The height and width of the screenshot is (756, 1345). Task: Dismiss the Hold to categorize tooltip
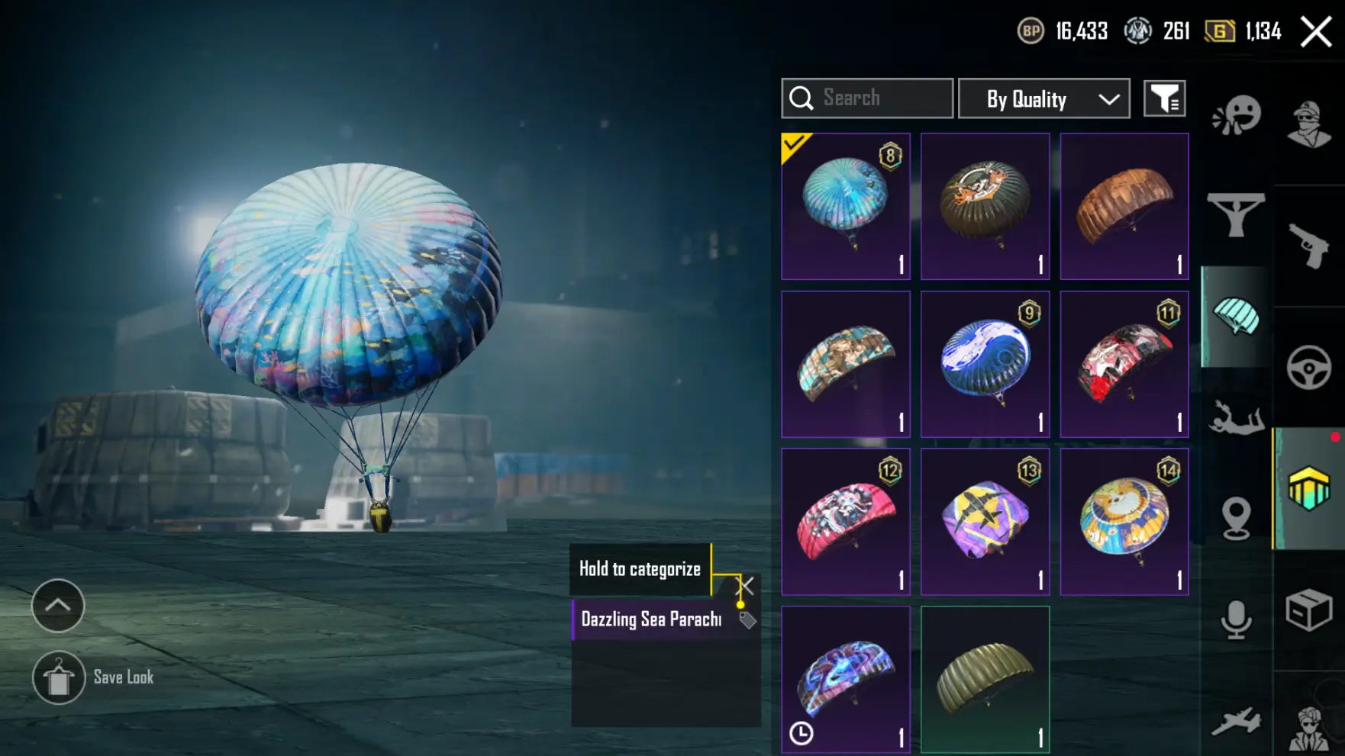(x=745, y=586)
